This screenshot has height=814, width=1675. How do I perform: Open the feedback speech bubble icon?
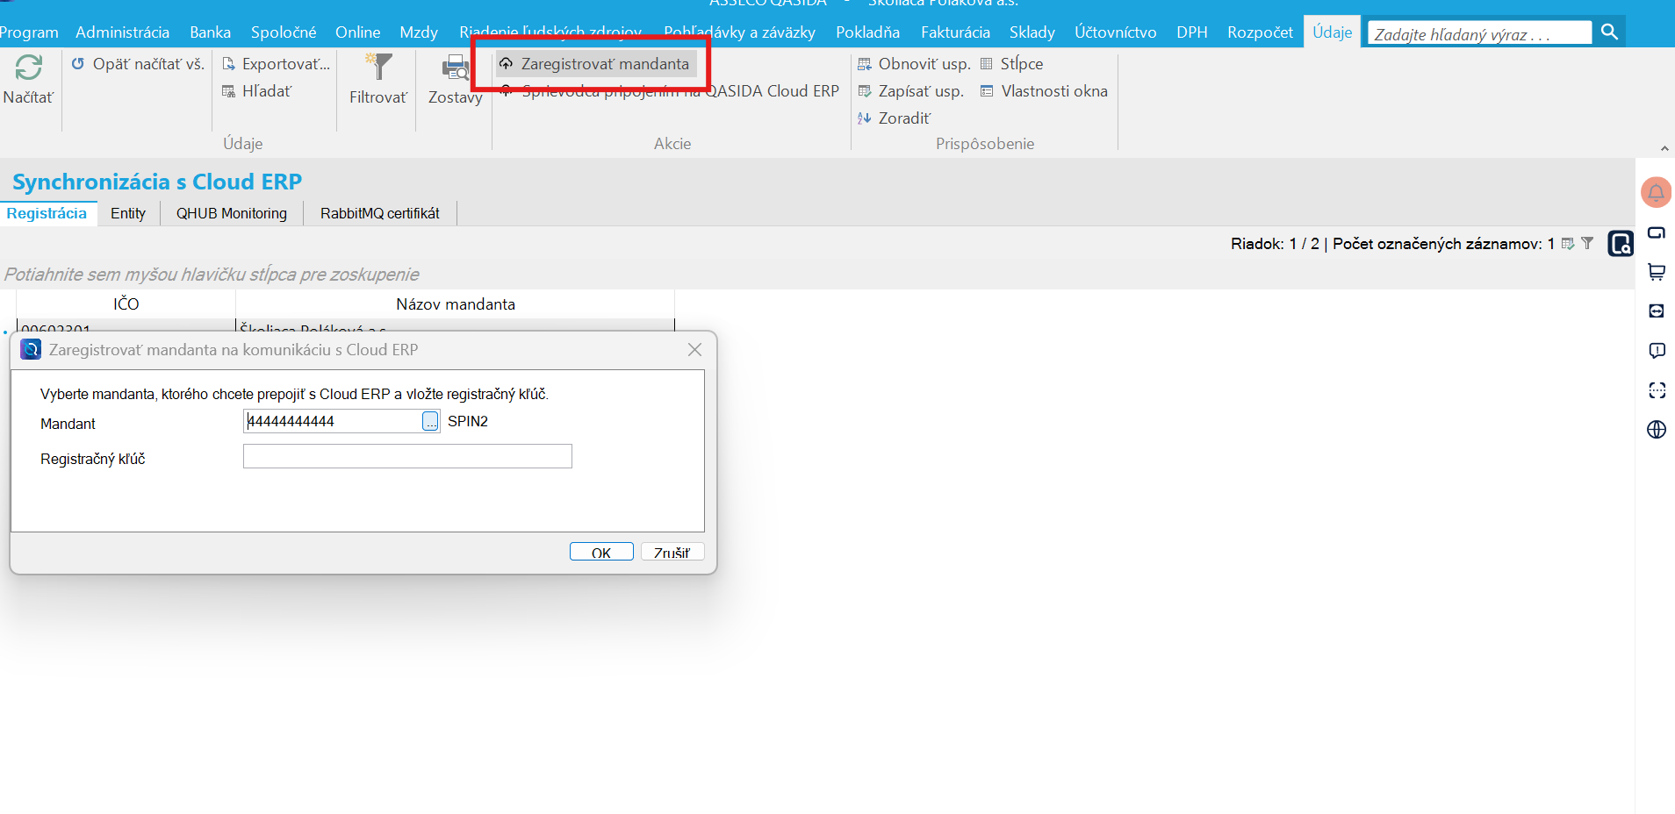pyautogui.click(x=1656, y=351)
